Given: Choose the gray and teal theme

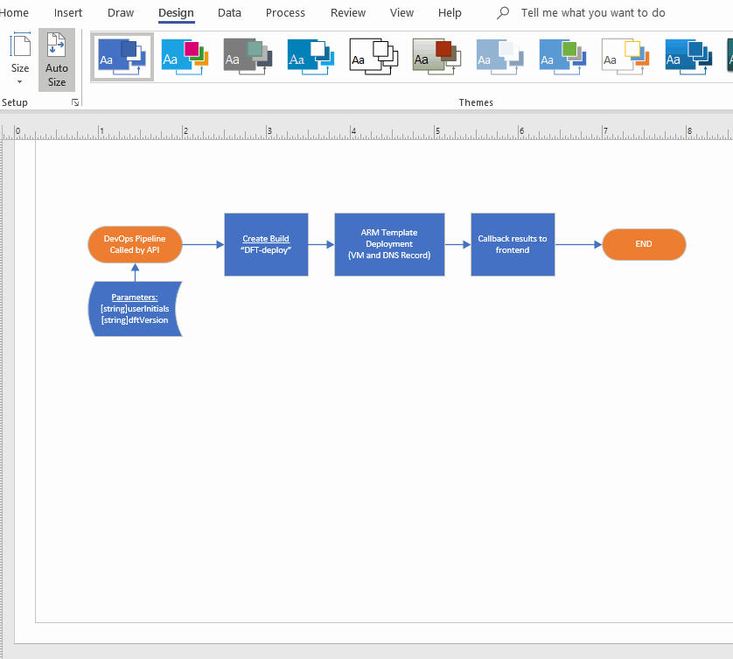Looking at the screenshot, I should tap(248, 56).
